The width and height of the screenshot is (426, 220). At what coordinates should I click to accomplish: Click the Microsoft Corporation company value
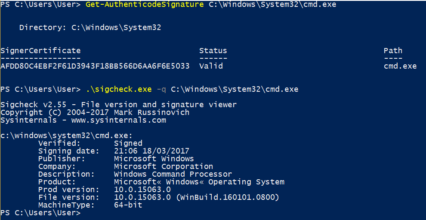[164, 166]
